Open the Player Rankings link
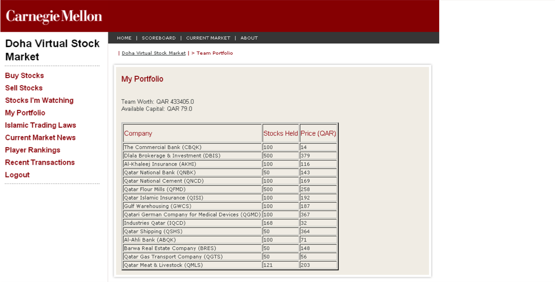Viewport: 555px width, 282px height. click(33, 150)
